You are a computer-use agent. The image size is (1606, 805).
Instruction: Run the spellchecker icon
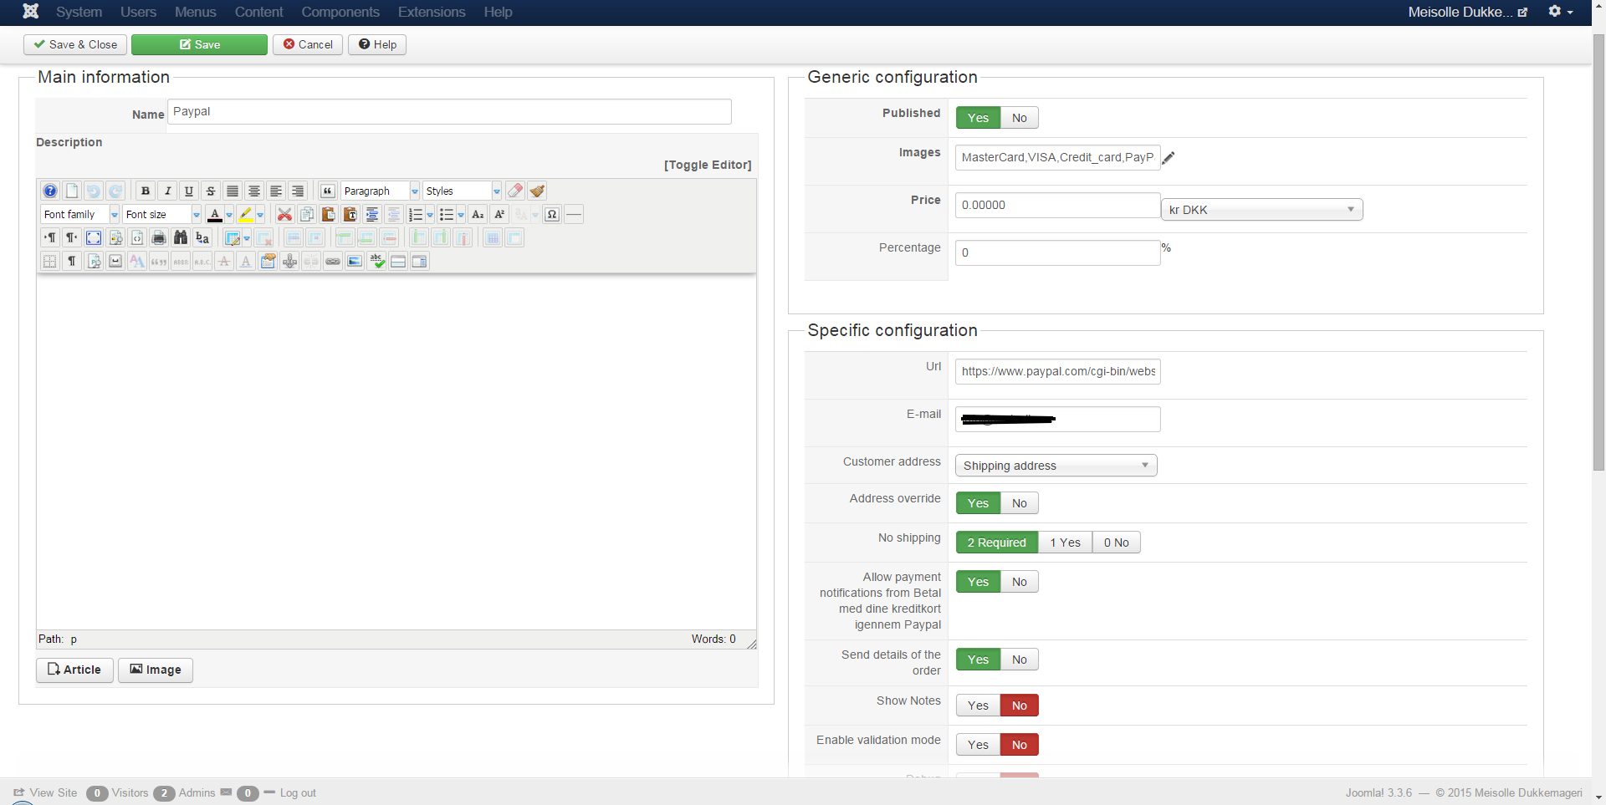tap(376, 261)
